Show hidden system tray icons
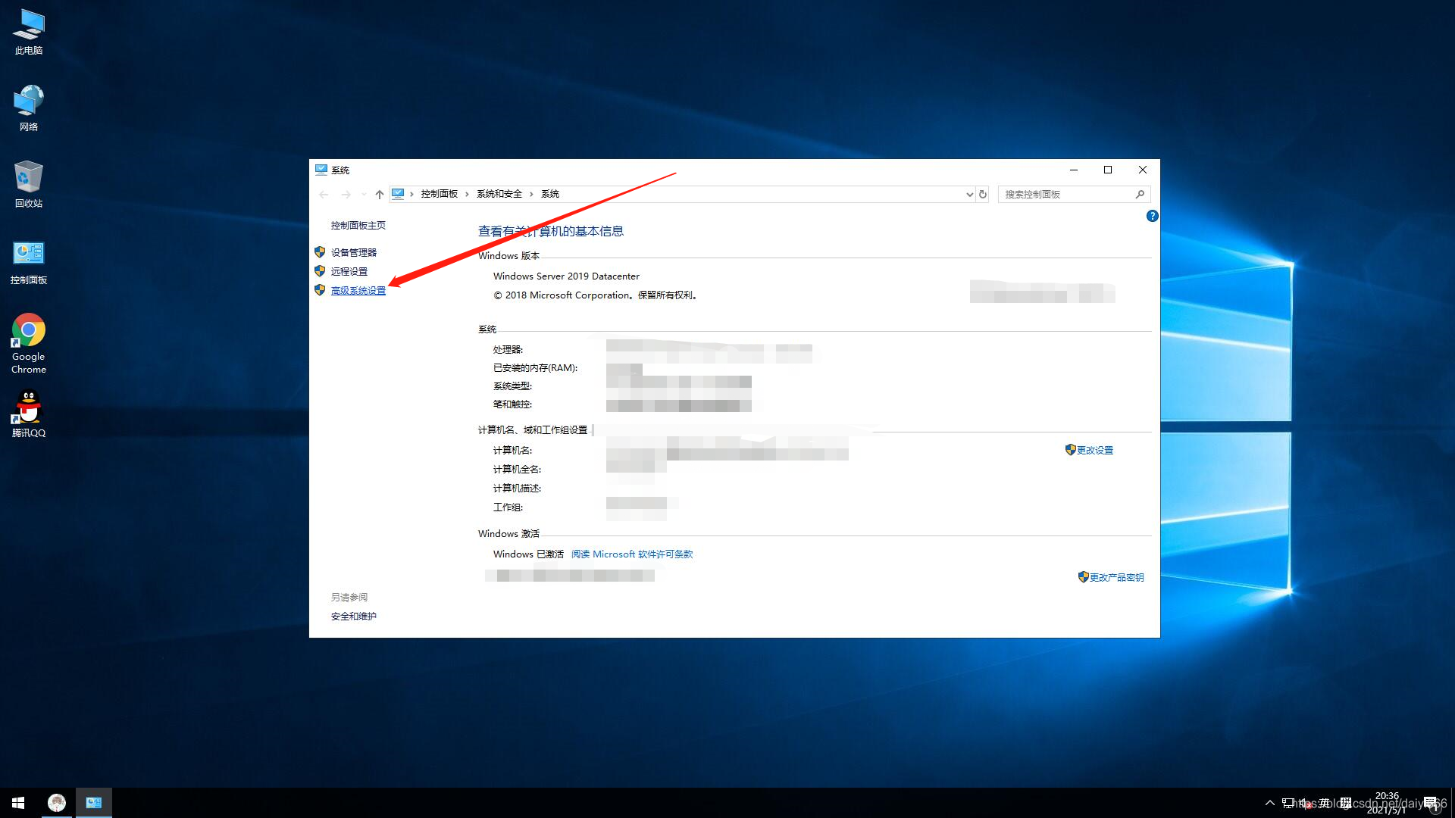1455x818 pixels. (x=1269, y=803)
